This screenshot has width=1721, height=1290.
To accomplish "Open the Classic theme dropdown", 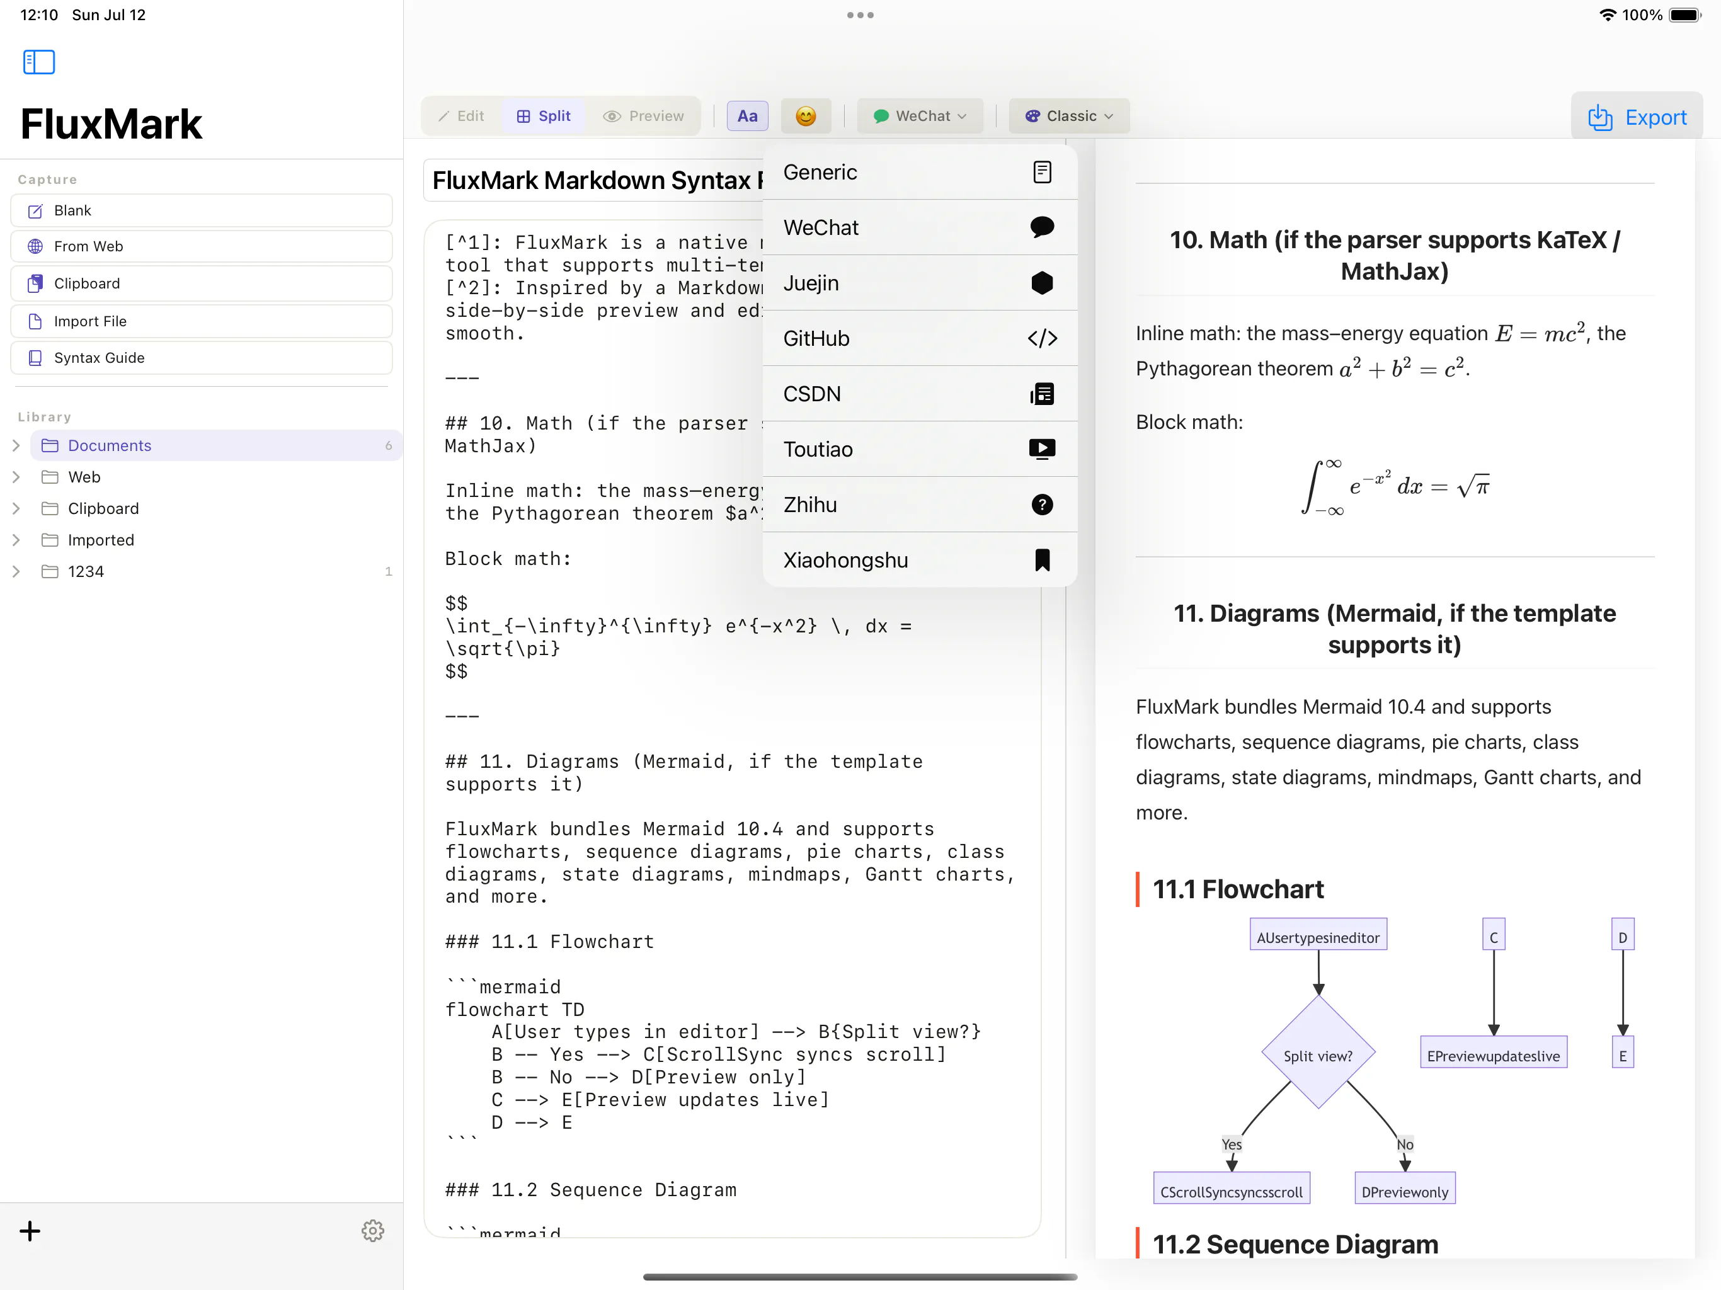I will (1069, 116).
